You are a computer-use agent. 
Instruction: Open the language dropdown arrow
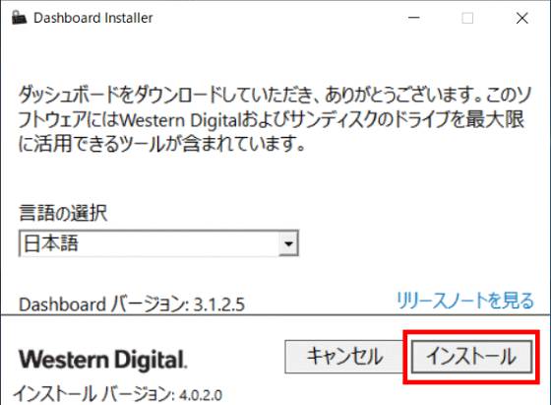tap(288, 243)
